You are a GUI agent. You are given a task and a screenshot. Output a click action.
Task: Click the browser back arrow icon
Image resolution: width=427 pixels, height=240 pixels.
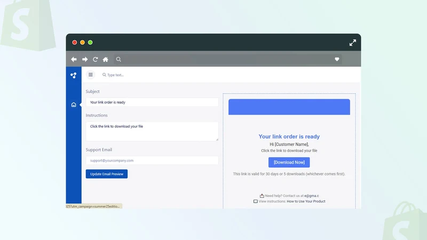pos(74,59)
